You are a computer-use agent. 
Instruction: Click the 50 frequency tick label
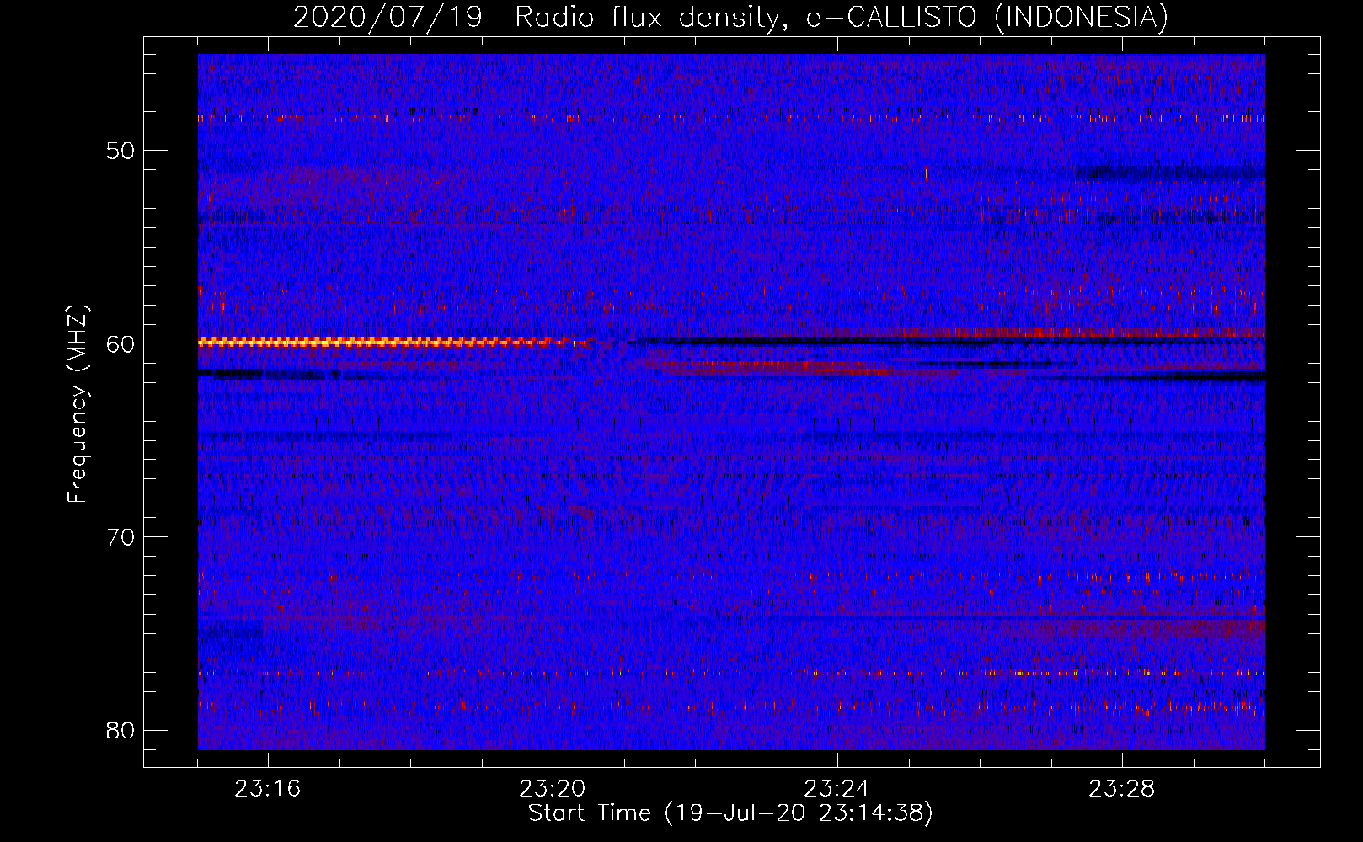(120, 152)
